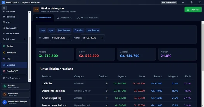Filter by Hoy
The height and width of the screenshot is (107, 204).
pyautogui.click(x=42, y=30)
